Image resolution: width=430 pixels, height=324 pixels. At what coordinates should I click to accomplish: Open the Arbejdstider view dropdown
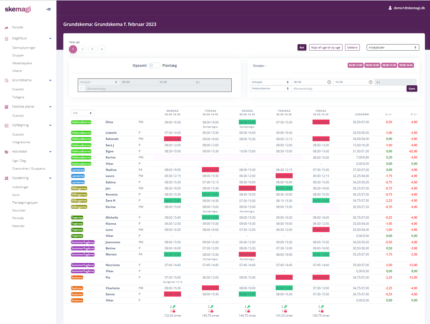point(393,47)
